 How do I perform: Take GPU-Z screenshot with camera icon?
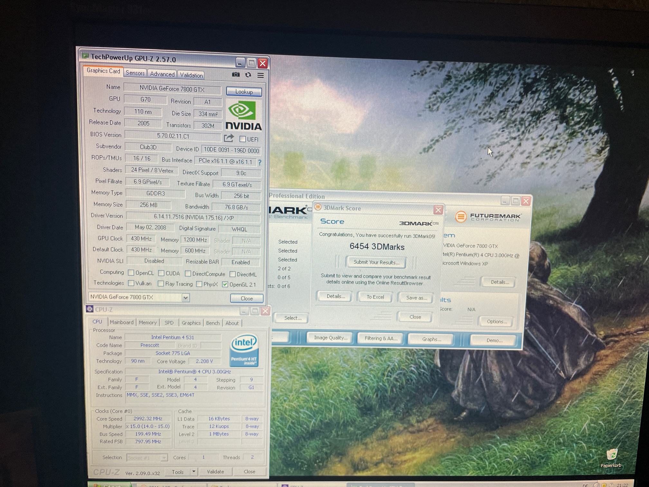236,74
